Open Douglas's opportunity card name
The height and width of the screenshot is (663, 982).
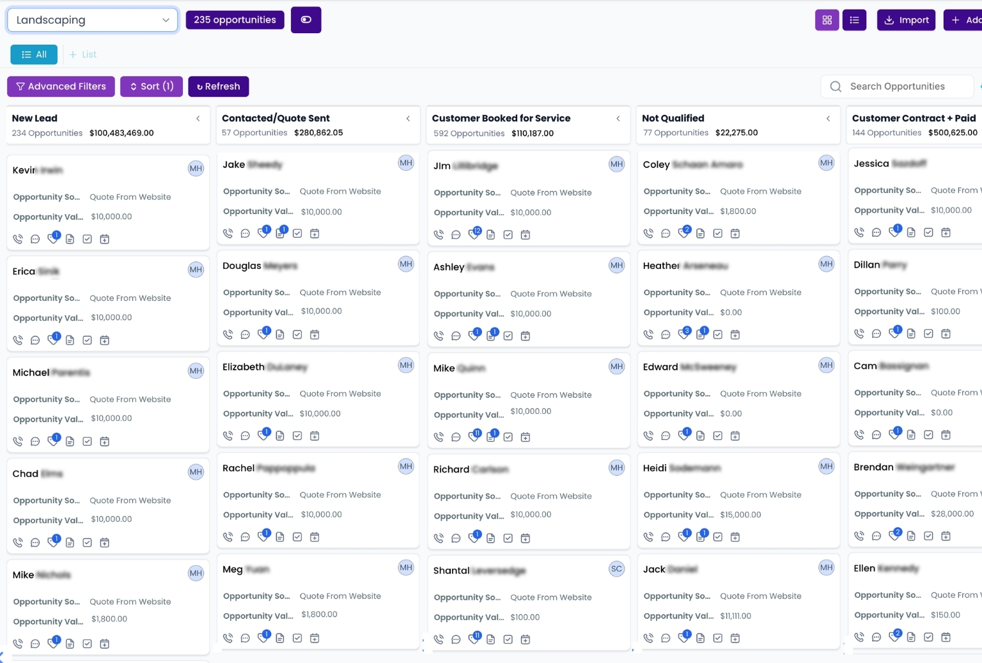coord(260,266)
